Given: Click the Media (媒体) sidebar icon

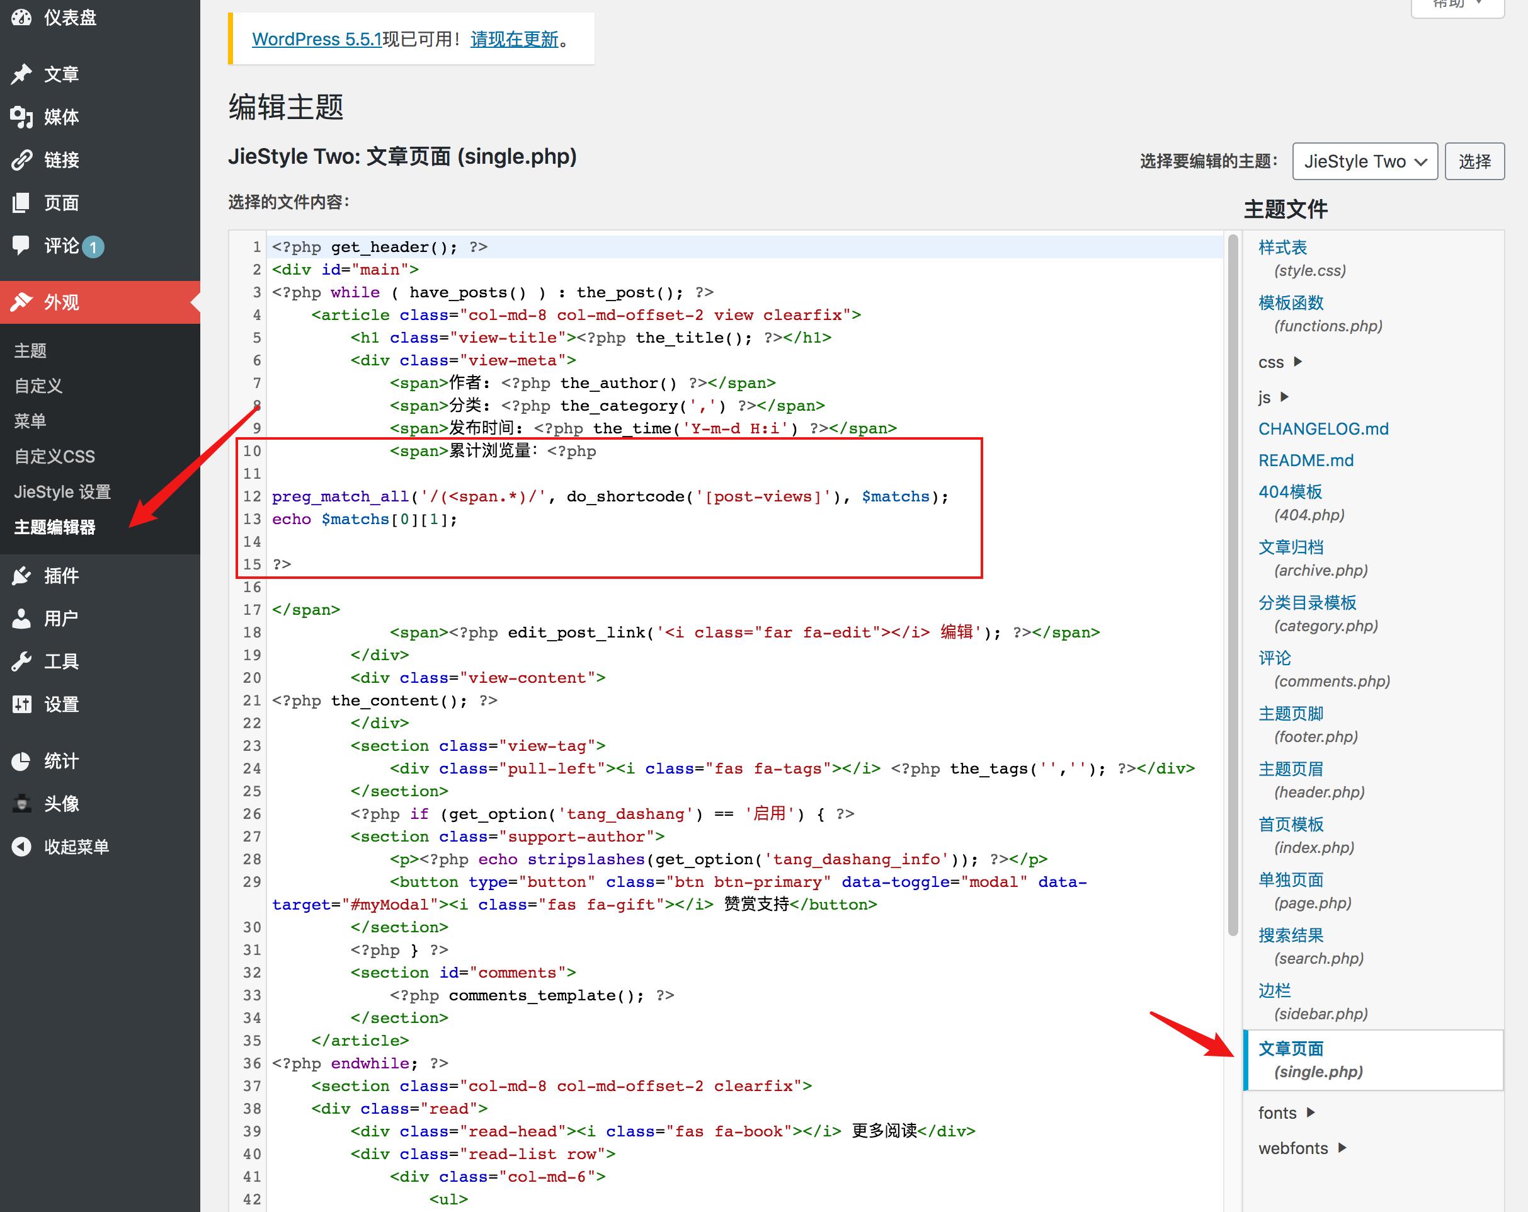Looking at the screenshot, I should (21, 117).
